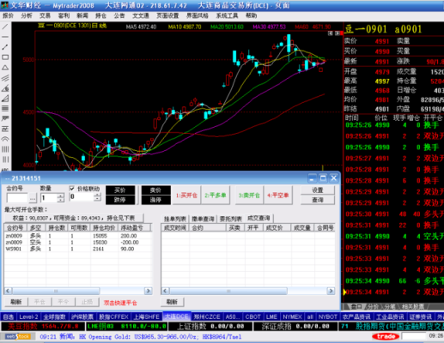Viewport: 444px width, 343px height.
Task: Click the 合约号 input field
Action: [x=17, y=198]
